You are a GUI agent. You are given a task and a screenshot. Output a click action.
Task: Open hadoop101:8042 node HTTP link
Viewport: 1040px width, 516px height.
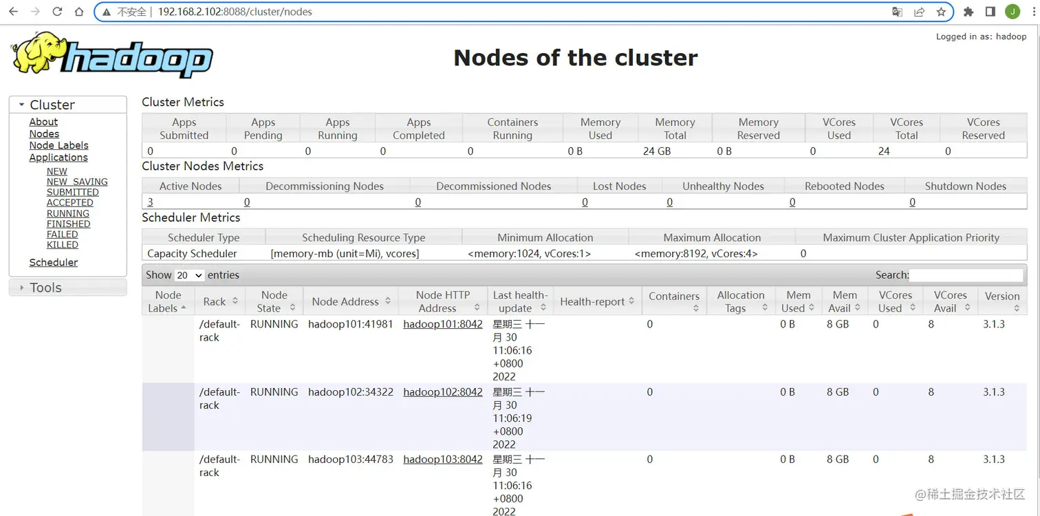443,324
